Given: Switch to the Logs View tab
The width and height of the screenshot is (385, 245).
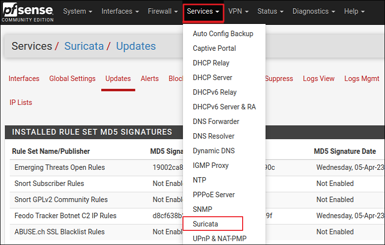Looking at the screenshot, I should tap(318, 79).
